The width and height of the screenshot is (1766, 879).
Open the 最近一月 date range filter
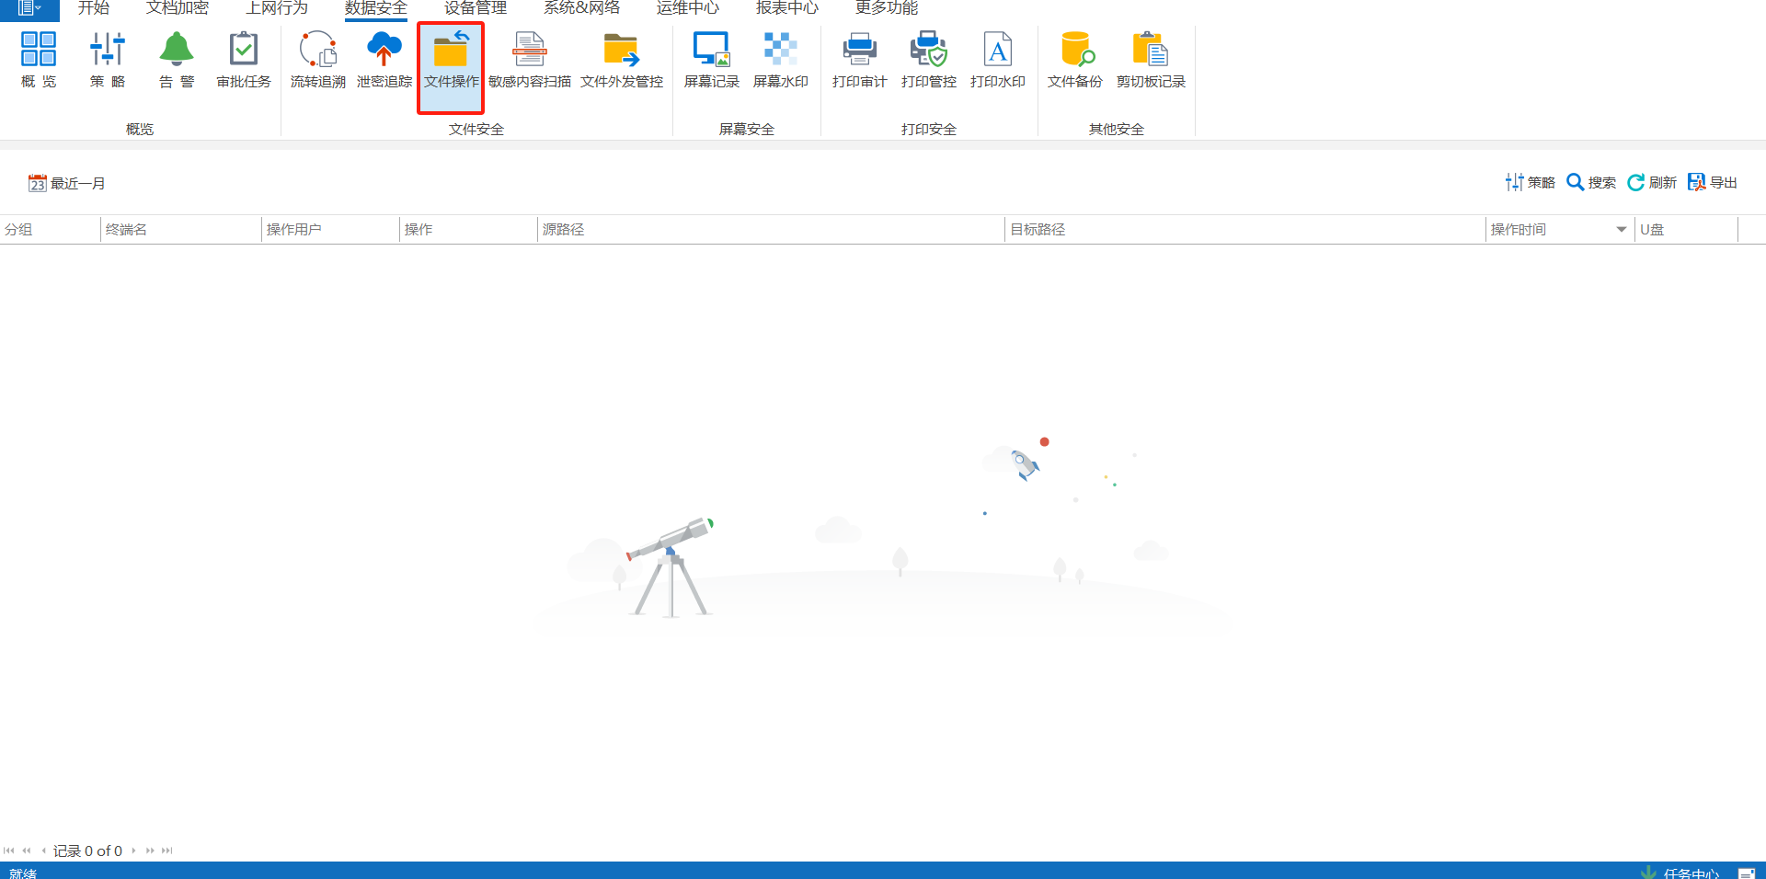click(x=66, y=183)
